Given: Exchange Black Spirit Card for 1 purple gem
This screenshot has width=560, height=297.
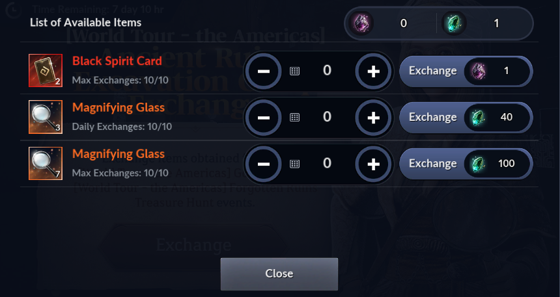Looking at the screenshot, I should 466,71.
